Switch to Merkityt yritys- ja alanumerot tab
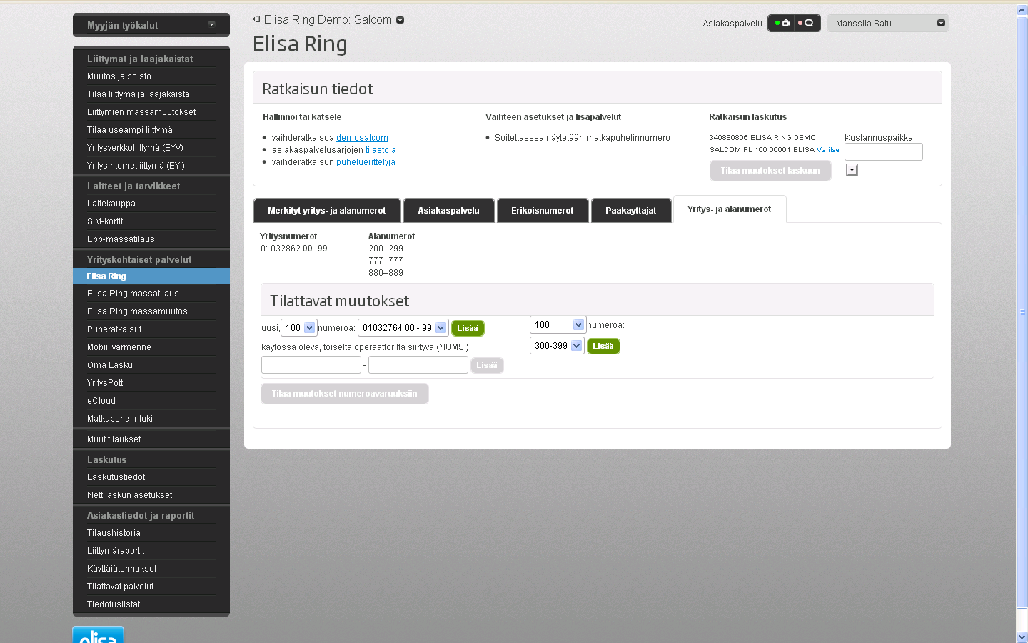Screen dimensions: 1028x643 [327, 211]
